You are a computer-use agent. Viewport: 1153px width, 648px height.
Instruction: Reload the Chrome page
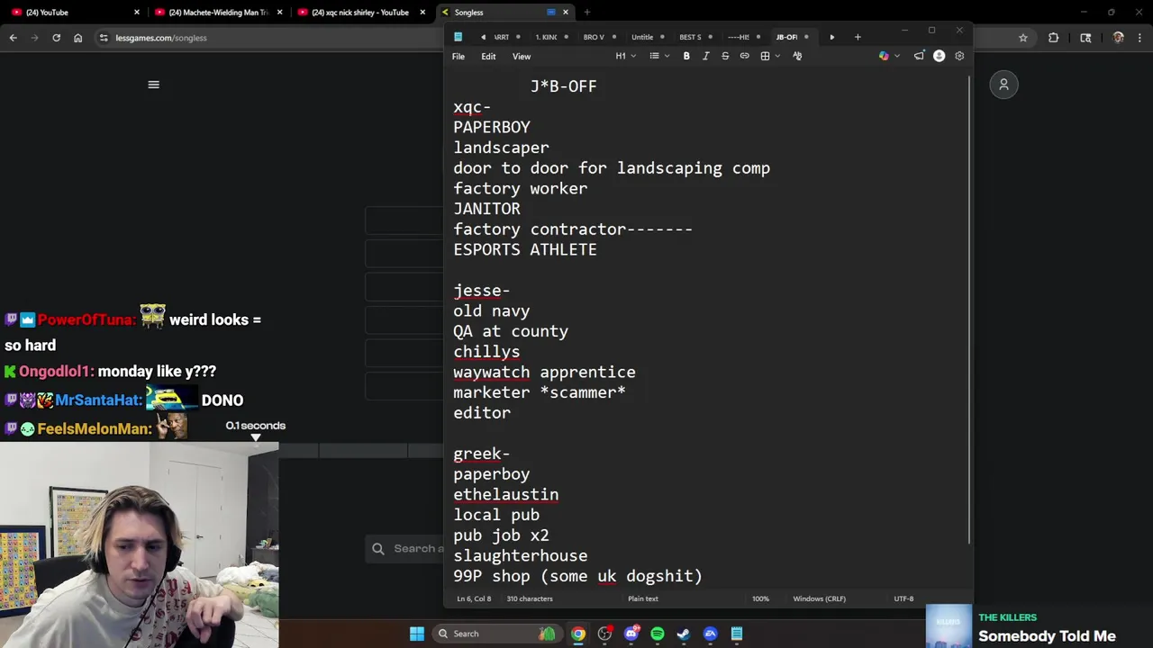coord(56,38)
